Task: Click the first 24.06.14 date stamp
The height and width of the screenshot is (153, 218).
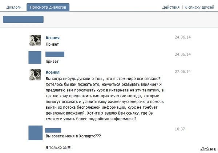Action: (x=182, y=37)
